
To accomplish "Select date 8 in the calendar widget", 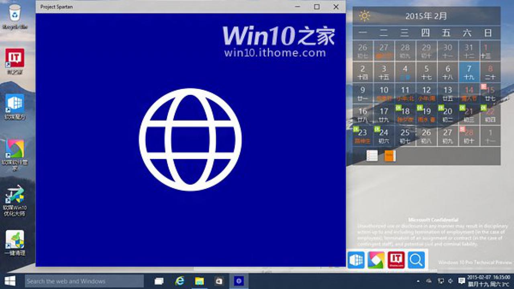I will coord(490,72).
